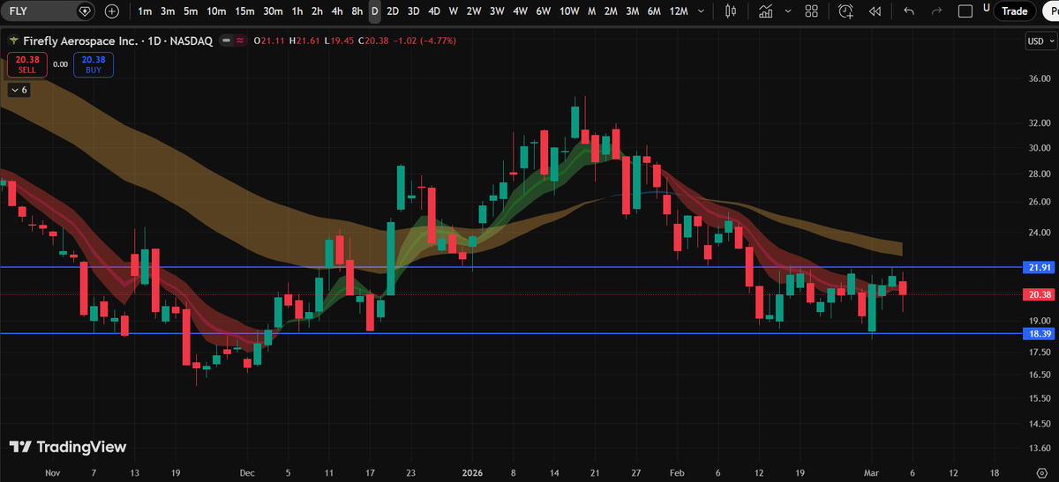
Task: Open the candlestick chart type icon
Action: [x=730, y=11]
